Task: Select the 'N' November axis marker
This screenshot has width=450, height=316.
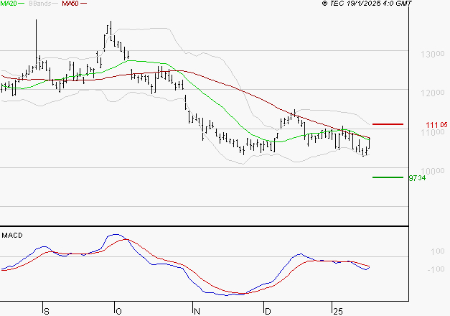Action: 195,310
